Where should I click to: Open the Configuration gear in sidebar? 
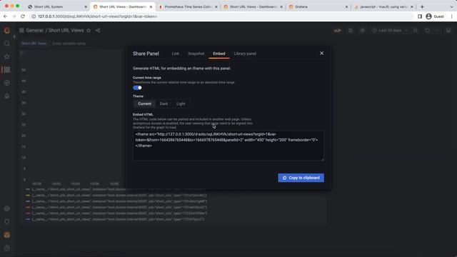click(x=6, y=208)
